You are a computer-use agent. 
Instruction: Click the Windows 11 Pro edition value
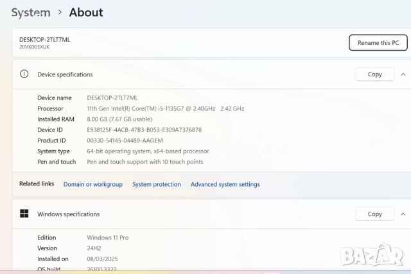[x=108, y=237]
